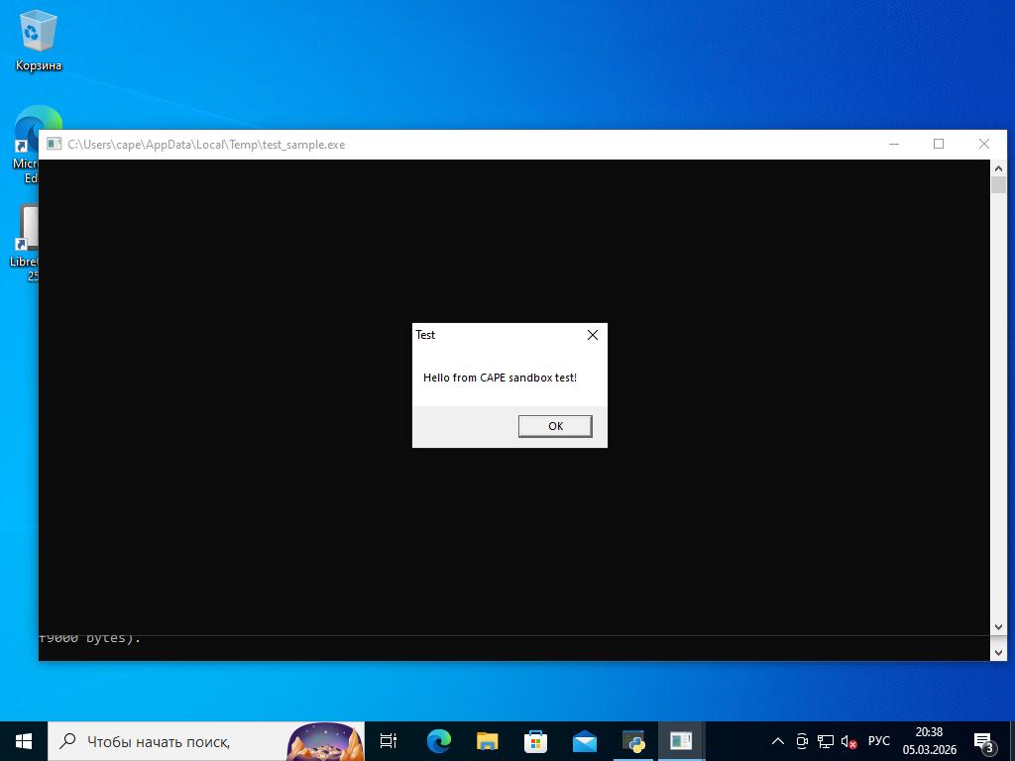Open the Mail app in taskbar

click(584, 740)
